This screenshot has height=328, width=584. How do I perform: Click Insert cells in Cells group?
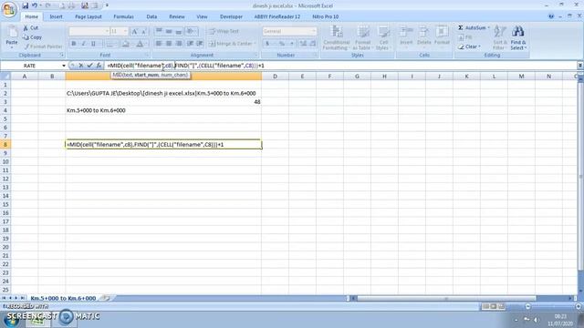point(406,36)
